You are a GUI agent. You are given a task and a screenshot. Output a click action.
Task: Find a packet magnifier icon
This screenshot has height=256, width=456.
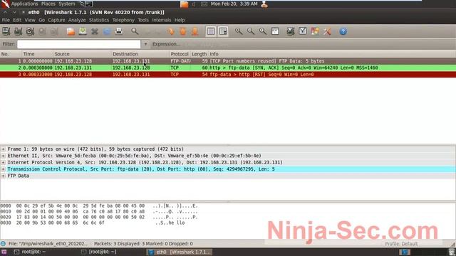(135, 31)
